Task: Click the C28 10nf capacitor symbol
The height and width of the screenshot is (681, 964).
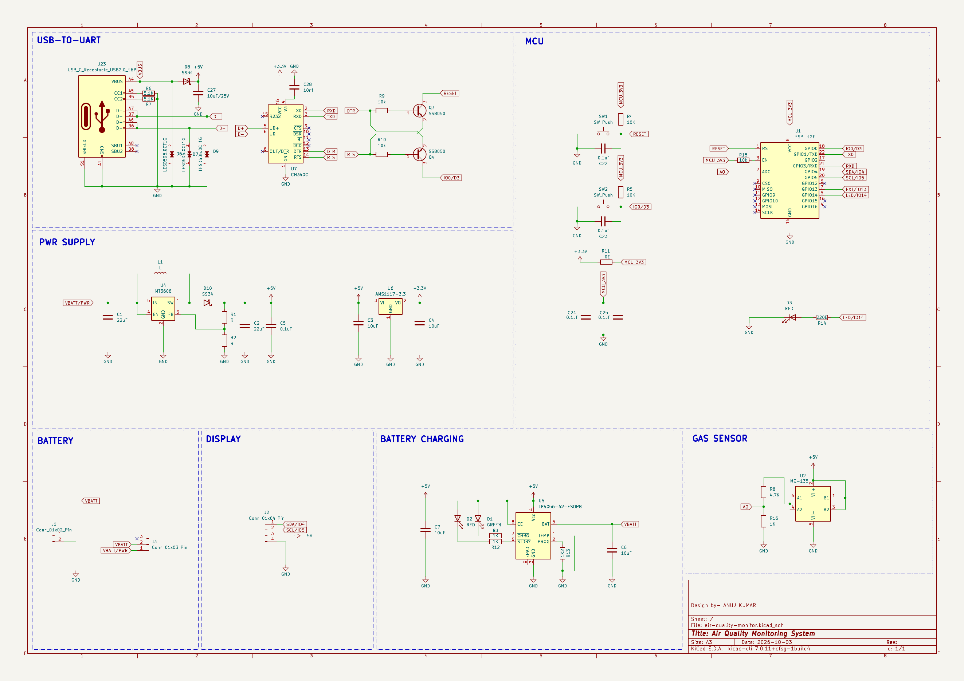Action: pos(294,87)
